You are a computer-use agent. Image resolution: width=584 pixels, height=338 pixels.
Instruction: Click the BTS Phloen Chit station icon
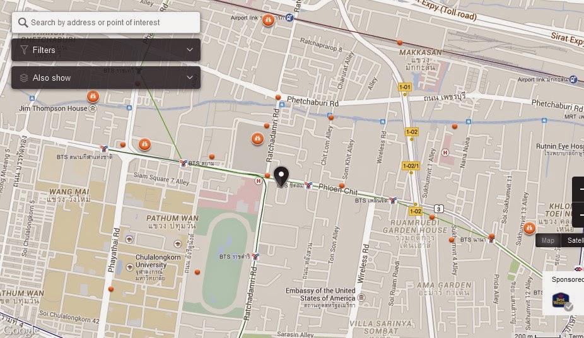coord(393,201)
